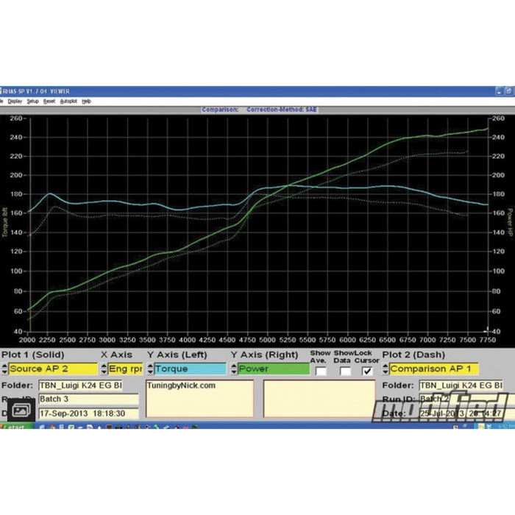Open the Source AP 2 plot dropdown

click(x=53, y=369)
